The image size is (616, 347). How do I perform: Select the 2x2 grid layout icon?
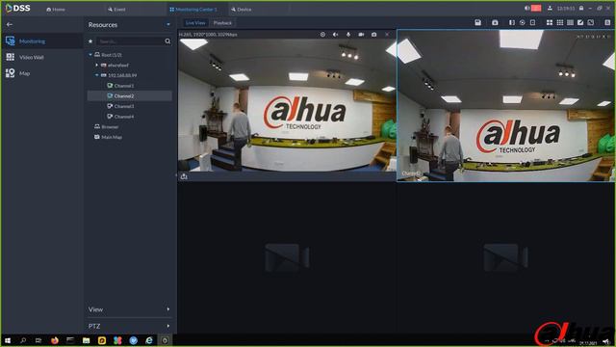click(x=550, y=22)
